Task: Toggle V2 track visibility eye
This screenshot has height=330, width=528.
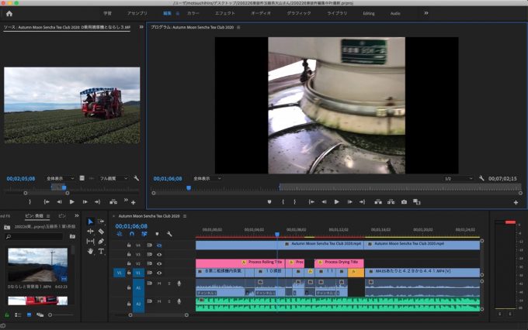Action: pos(159,263)
